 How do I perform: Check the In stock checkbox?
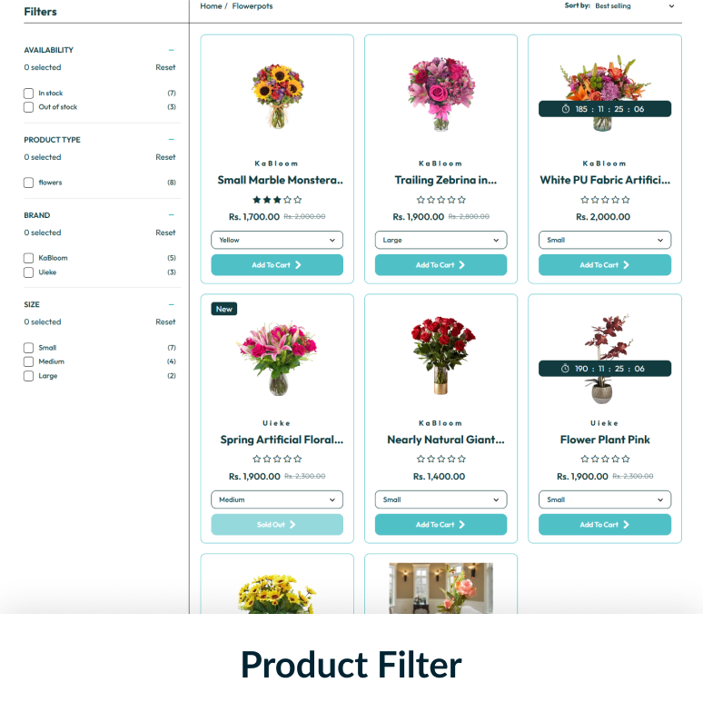tap(29, 93)
